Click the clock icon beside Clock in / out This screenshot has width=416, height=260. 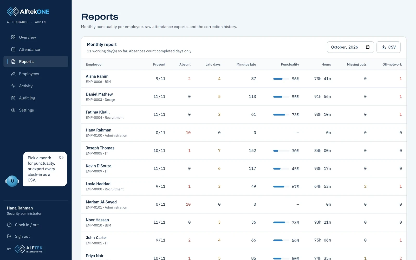pyautogui.click(x=9, y=225)
